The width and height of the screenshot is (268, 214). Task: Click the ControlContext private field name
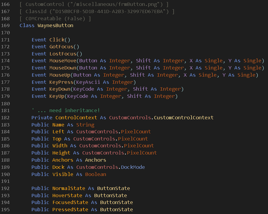[x=76, y=118]
